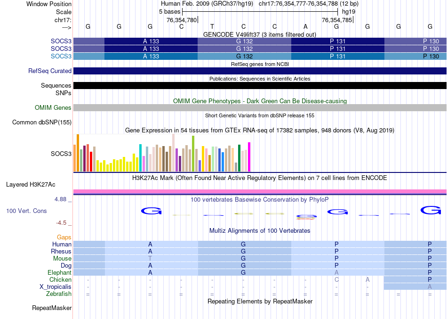Click the C residue in the Chicken row
The width and height of the screenshot is (447, 319).
[x=337, y=279]
